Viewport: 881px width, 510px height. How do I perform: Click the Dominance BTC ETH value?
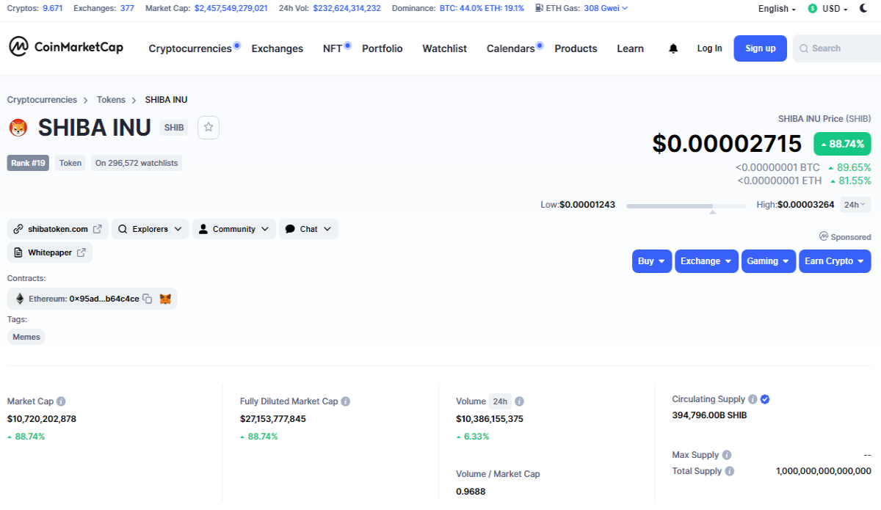pyautogui.click(x=482, y=8)
